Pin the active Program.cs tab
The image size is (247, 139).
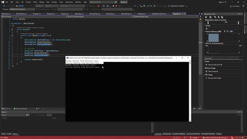click(183, 14)
